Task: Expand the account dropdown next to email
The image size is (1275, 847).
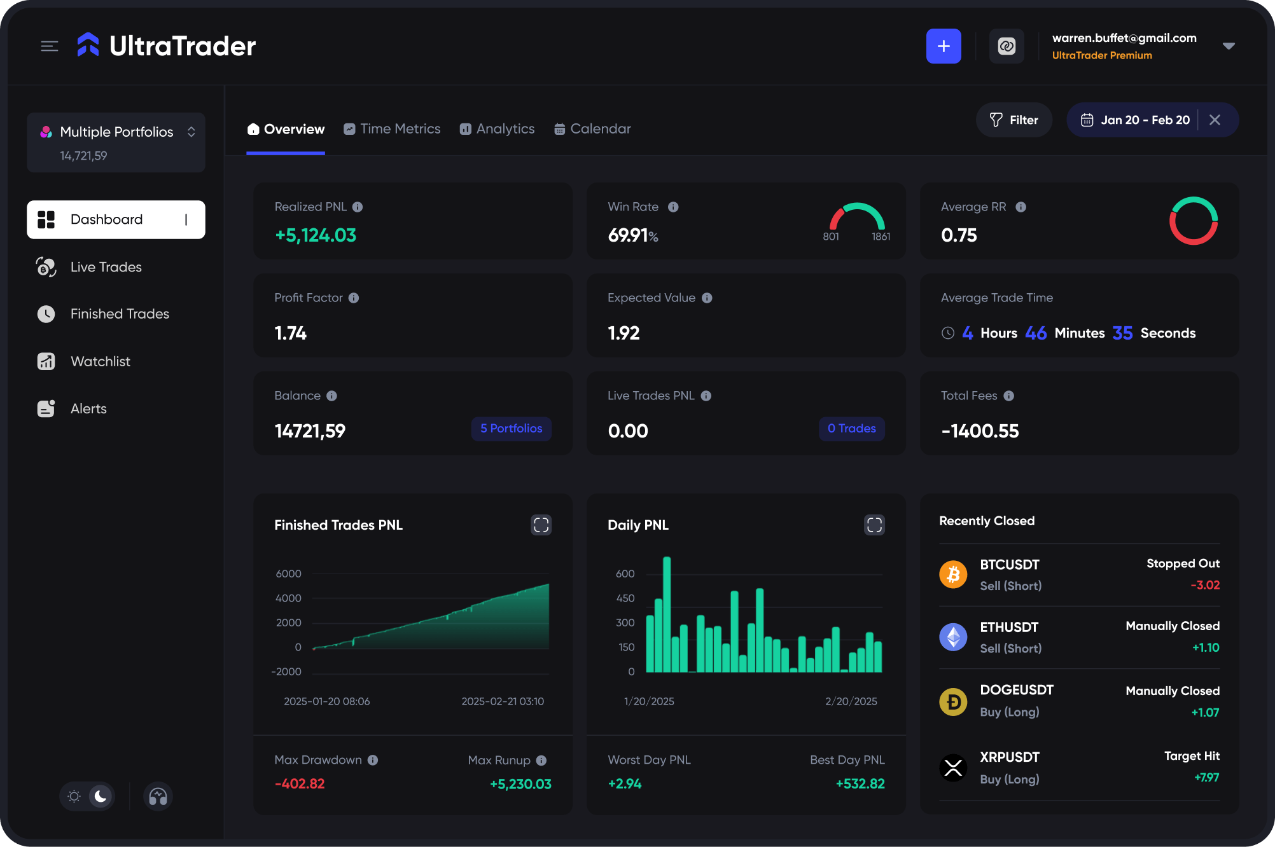Action: click(1229, 45)
